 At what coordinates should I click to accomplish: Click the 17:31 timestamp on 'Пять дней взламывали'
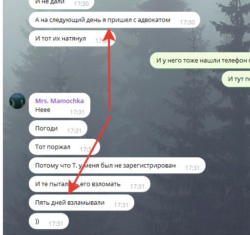[121, 205]
